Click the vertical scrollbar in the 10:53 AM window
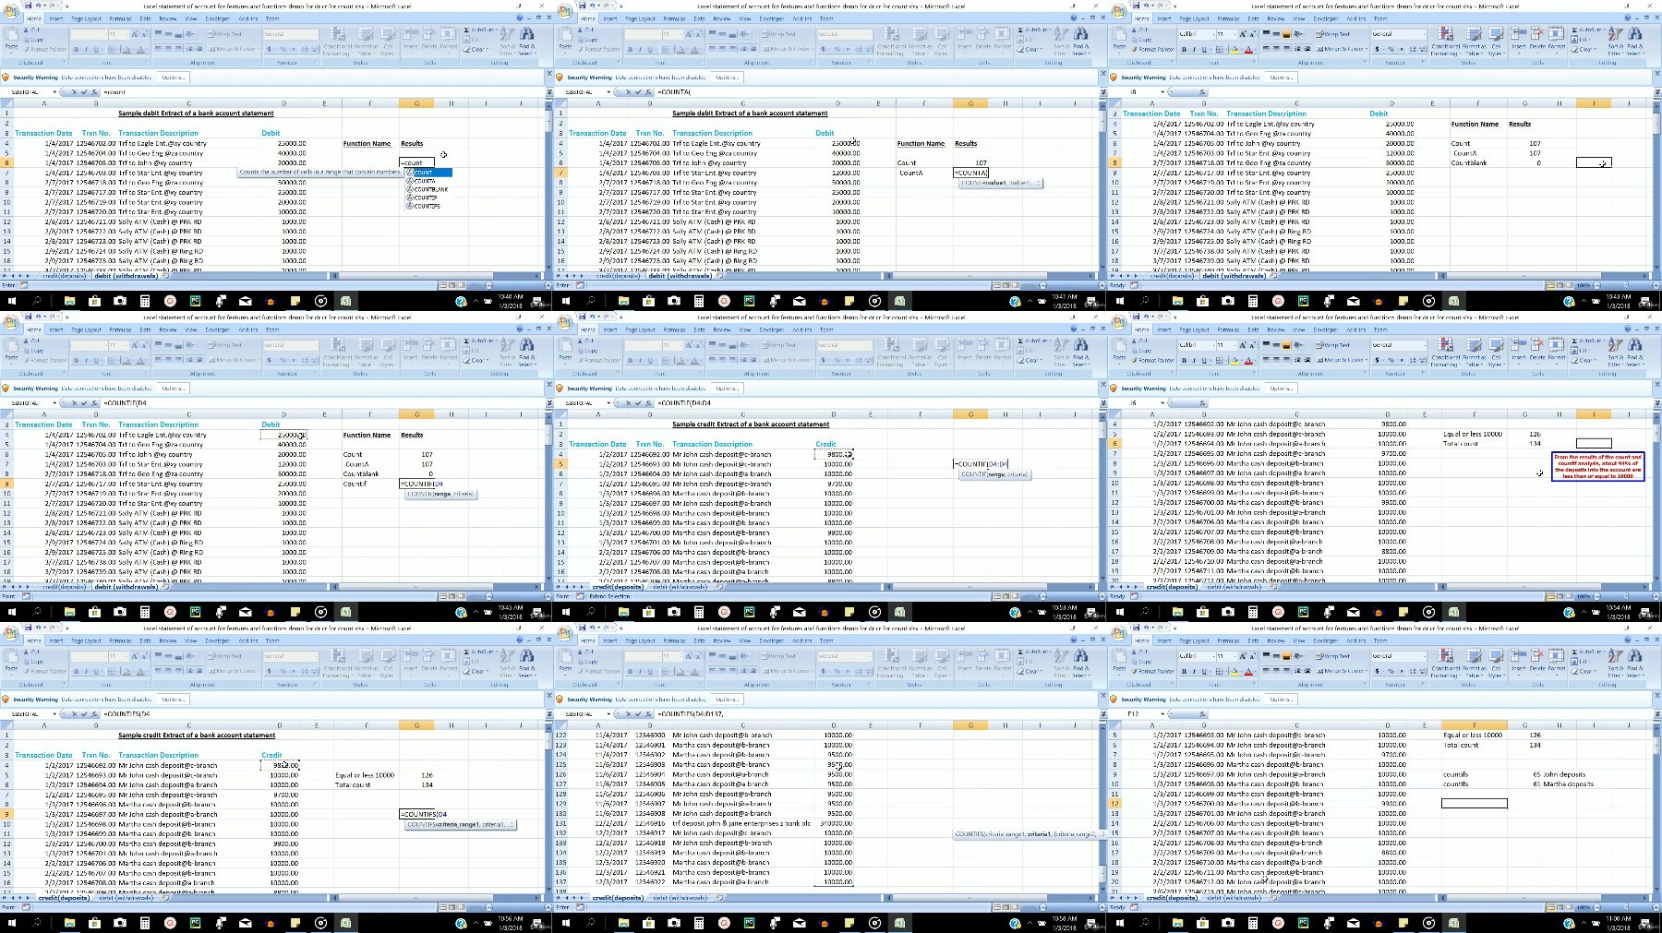The image size is (1662, 933). [x=1102, y=498]
